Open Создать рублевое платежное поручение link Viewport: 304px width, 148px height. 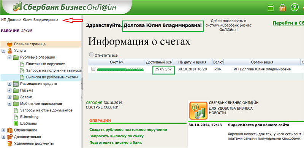[128, 130]
